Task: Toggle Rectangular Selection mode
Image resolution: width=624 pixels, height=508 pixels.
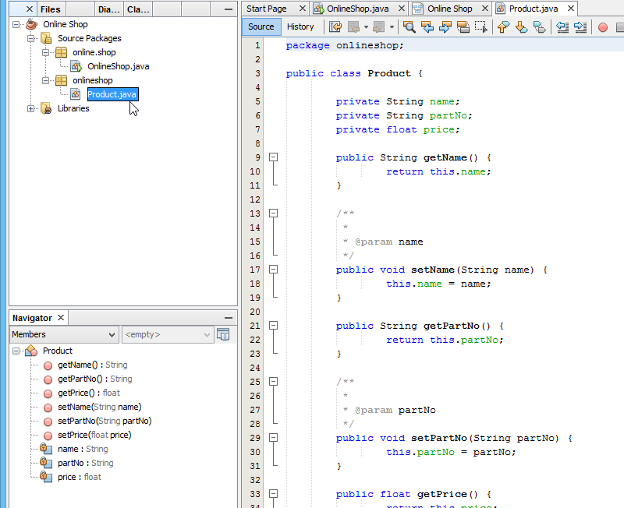Action: pos(481,27)
